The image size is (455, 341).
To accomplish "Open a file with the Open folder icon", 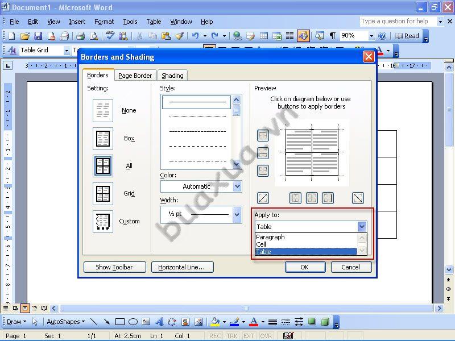I will point(25,36).
